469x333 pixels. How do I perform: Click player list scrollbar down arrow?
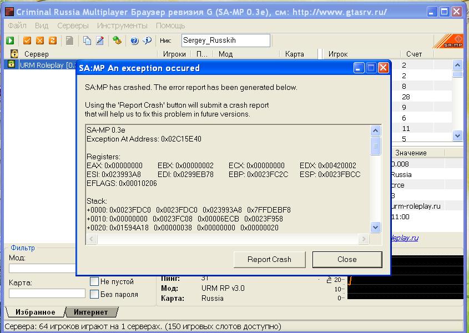(457, 135)
